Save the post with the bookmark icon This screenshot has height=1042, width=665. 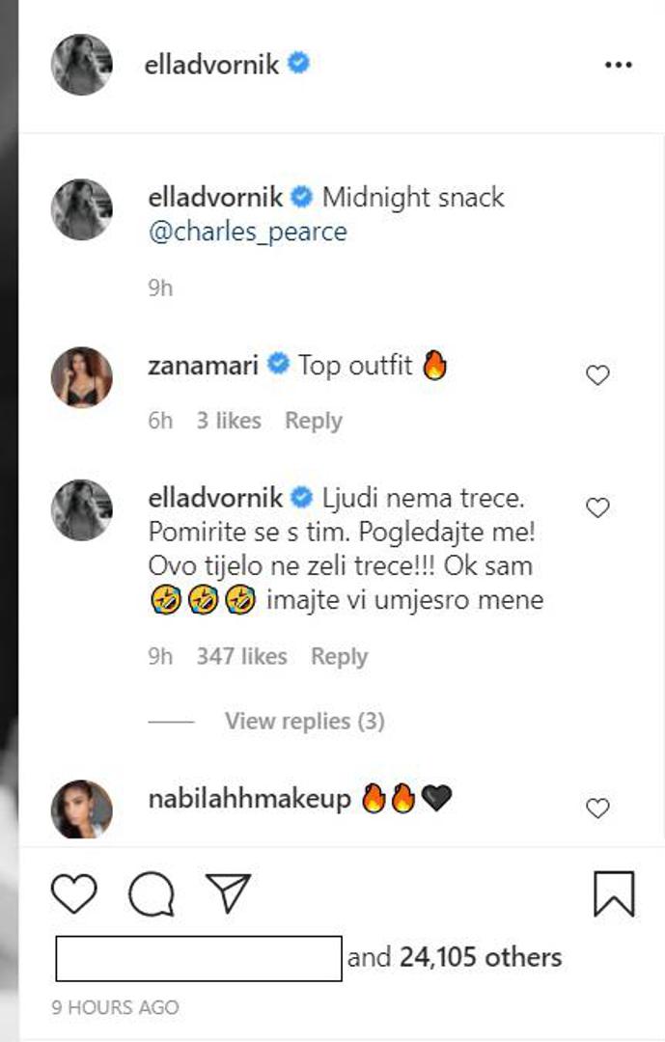(614, 892)
